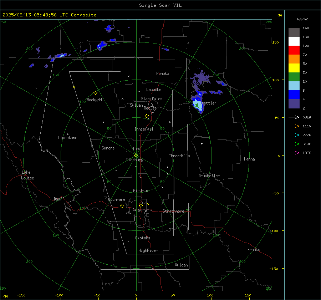The image size is (321, 300).
Task: Select the purple 2-4 legend color
Action: click(294, 104)
